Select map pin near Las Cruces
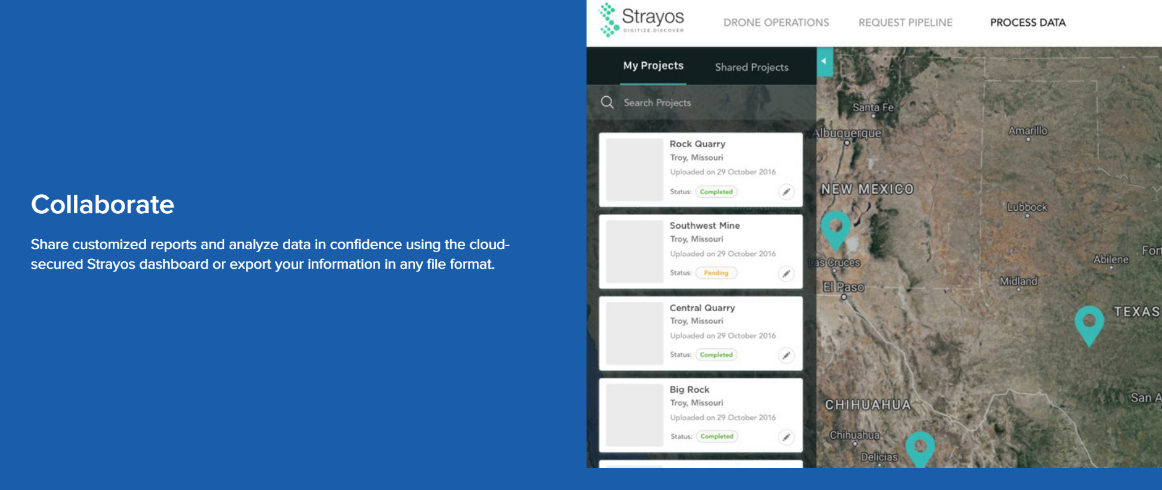Screen dimensions: 1162x490 click(x=835, y=228)
